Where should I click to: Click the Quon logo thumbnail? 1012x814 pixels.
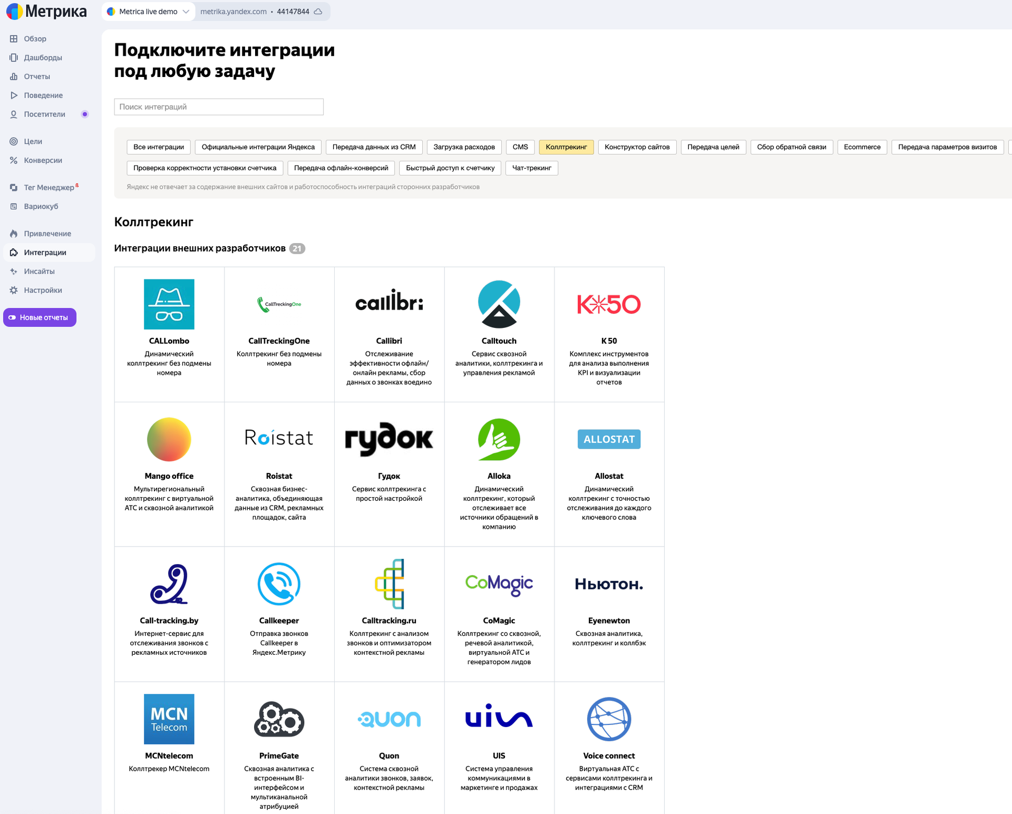[x=389, y=719]
